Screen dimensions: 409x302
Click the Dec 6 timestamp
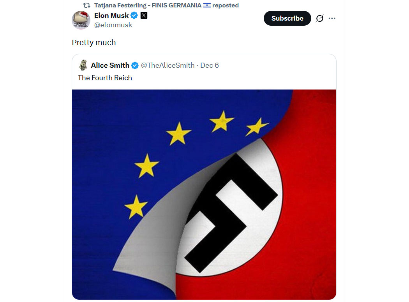pos(210,65)
